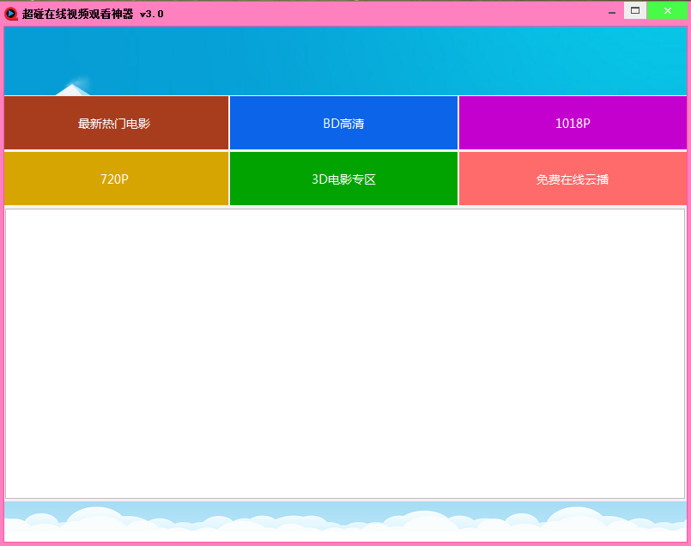Open 最新热门电影 category

(116, 123)
